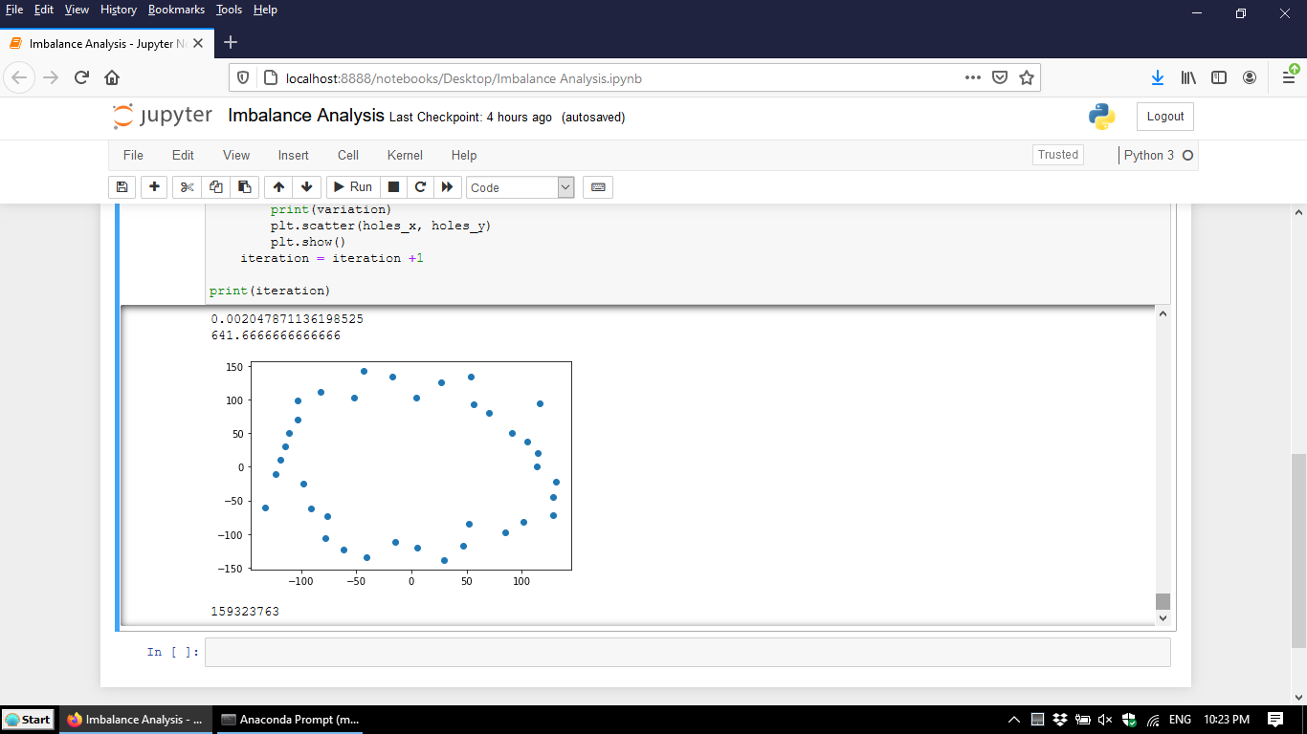Image resolution: width=1307 pixels, height=734 pixels.
Task: Close the Imbalance Analysis tab
Action: [198, 43]
